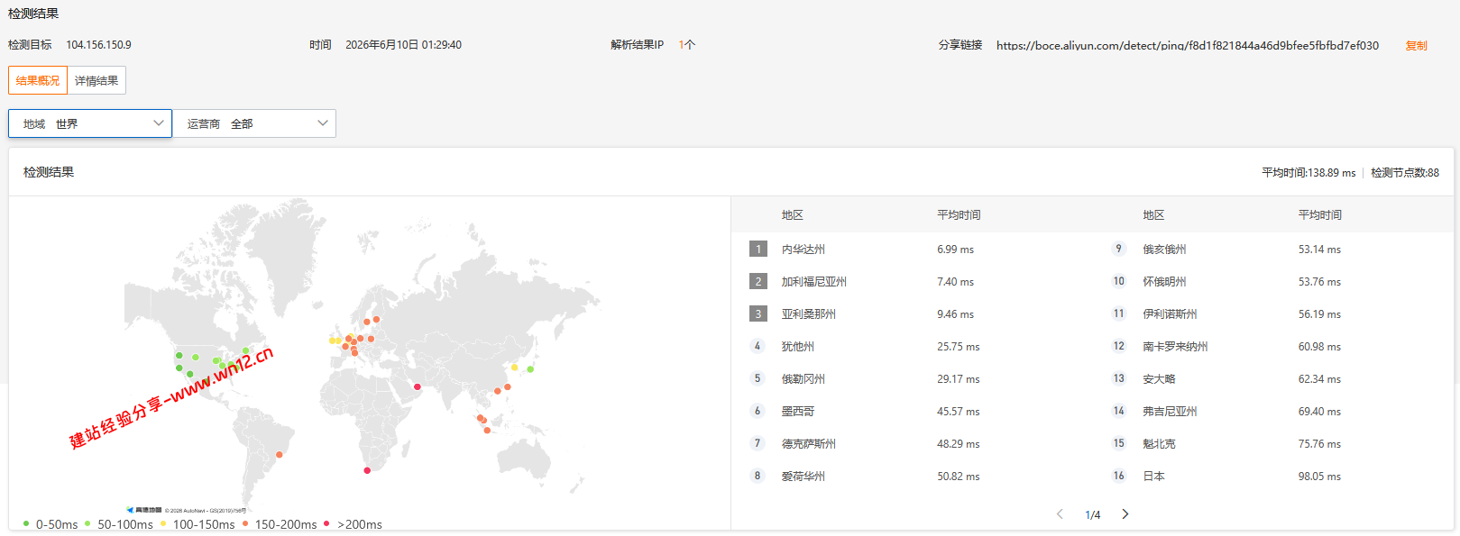Select 俄亥俄州 region text
This screenshot has width=1460, height=536.
point(1165,250)
